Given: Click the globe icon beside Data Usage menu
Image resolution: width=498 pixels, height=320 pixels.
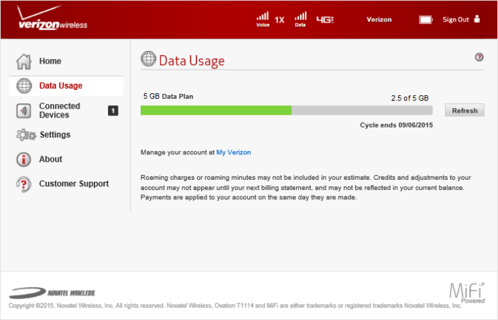Looking at the screenshot, I should 24,86.
